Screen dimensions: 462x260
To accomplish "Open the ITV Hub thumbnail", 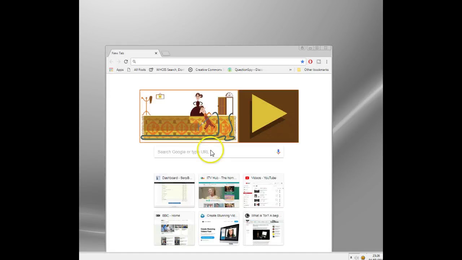I will coord(219,191).
